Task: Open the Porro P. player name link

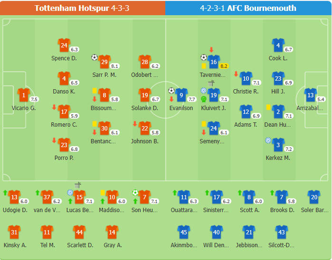Action: [64, 158]
